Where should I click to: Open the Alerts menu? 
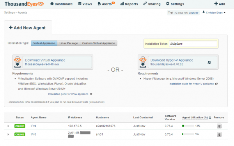pos(105,4)
